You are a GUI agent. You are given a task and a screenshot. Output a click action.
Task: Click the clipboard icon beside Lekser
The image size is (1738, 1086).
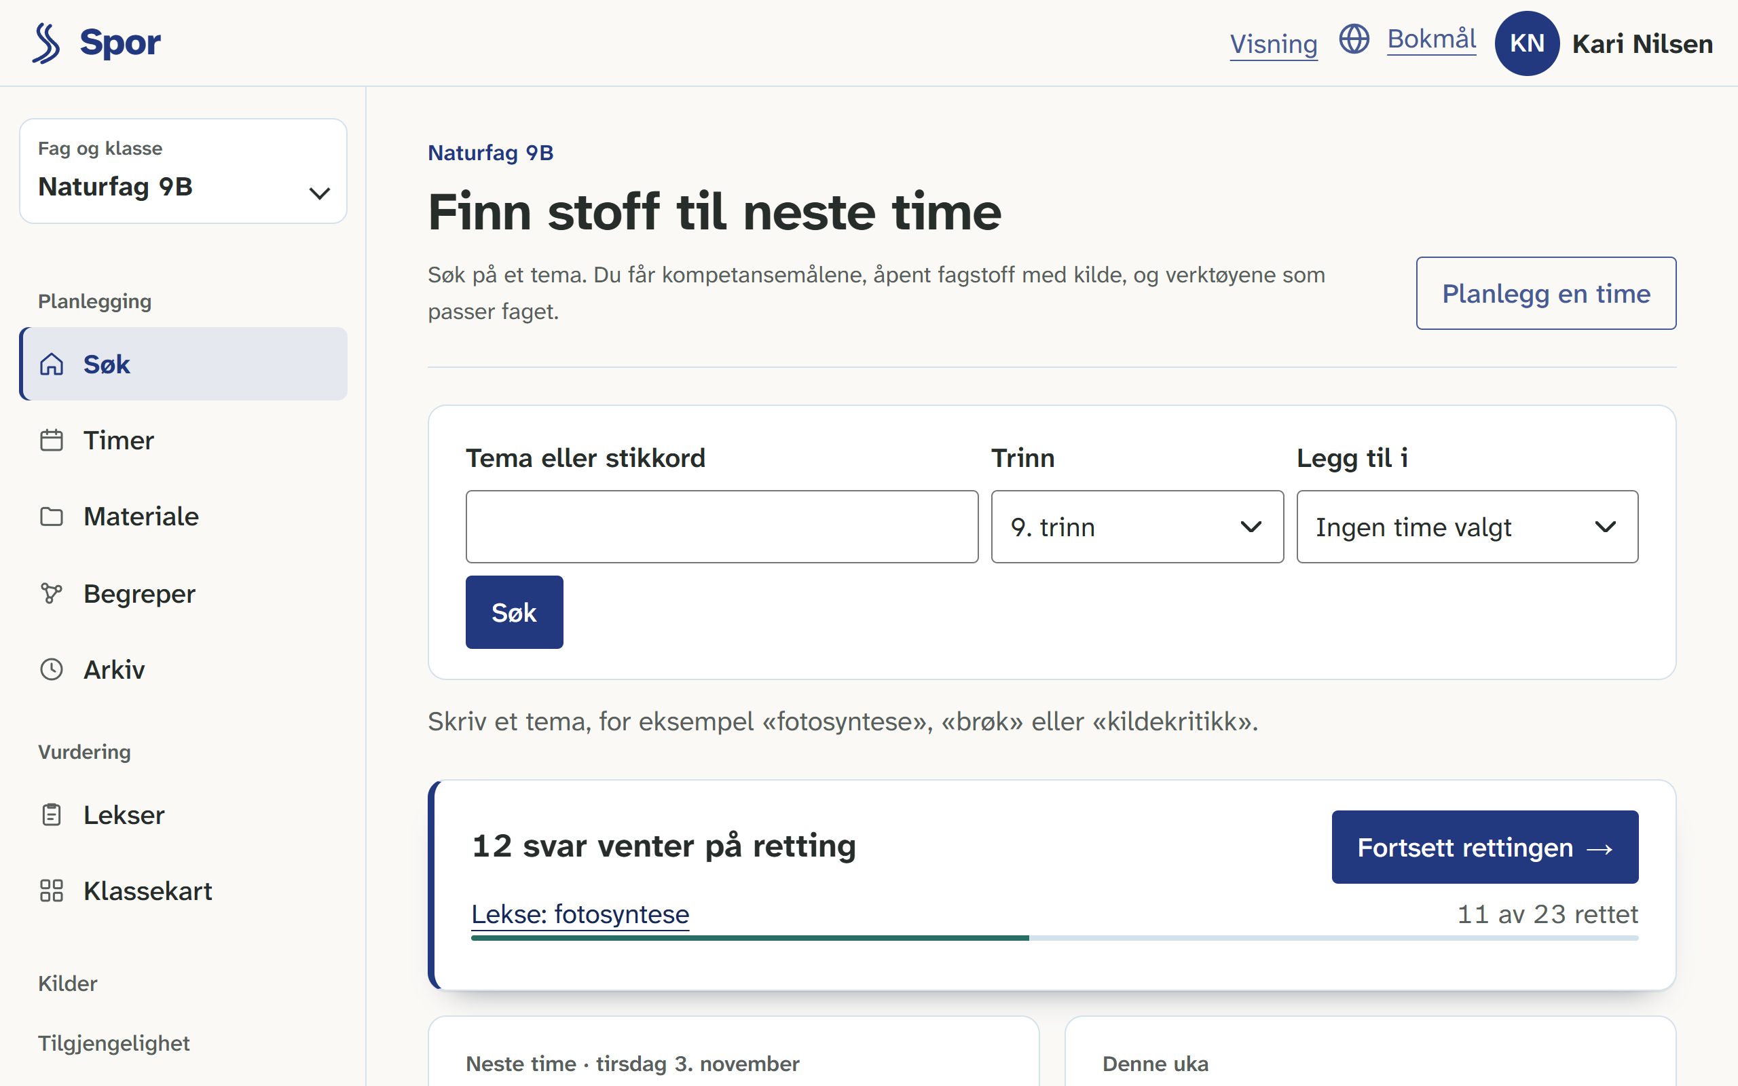coord(52,815)
